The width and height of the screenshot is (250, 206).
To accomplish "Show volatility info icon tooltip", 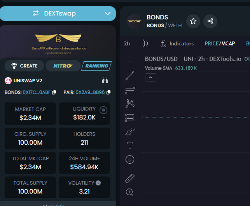I will click(98, 183).
